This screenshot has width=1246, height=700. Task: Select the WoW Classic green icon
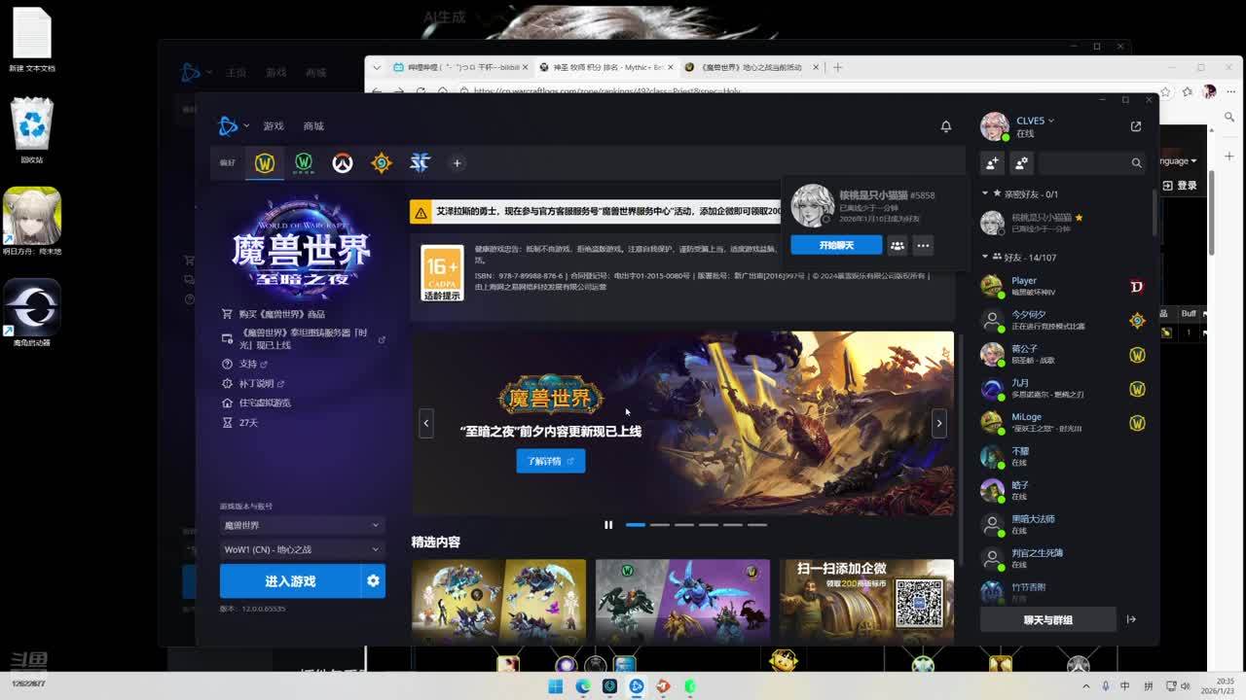[x=304, y=163]
